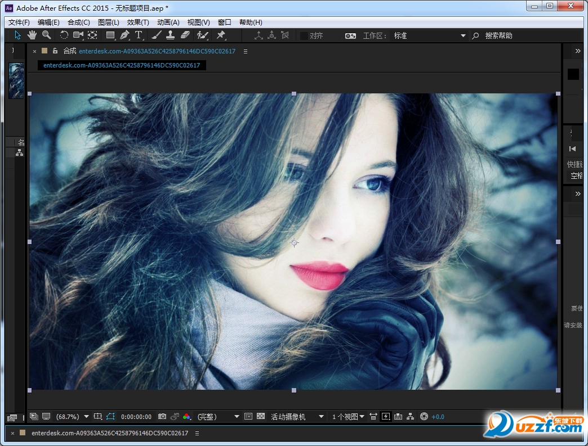The image size is (588, 446).
Task: Open the 动画(A) menu
Action: pos(168,22)
